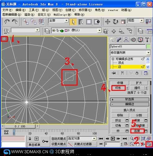Click the 插入顶点 insert vertex button

(x=129, y=110)
